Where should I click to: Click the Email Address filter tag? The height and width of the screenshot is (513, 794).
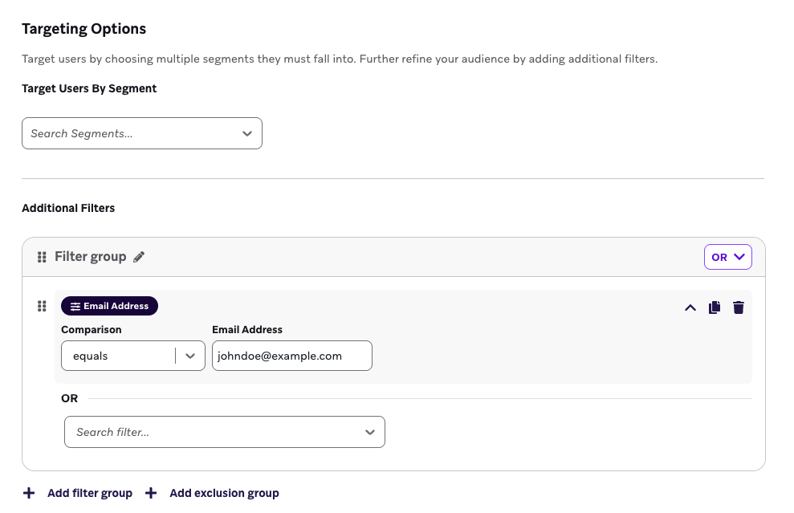click(x=110, y=306)
